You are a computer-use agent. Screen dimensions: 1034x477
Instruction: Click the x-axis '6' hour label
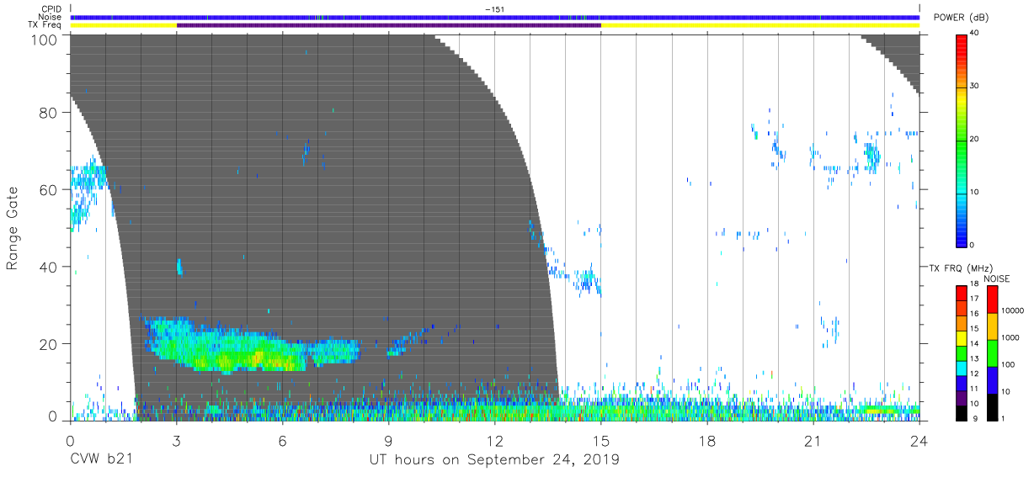click(x=283, y=441)
